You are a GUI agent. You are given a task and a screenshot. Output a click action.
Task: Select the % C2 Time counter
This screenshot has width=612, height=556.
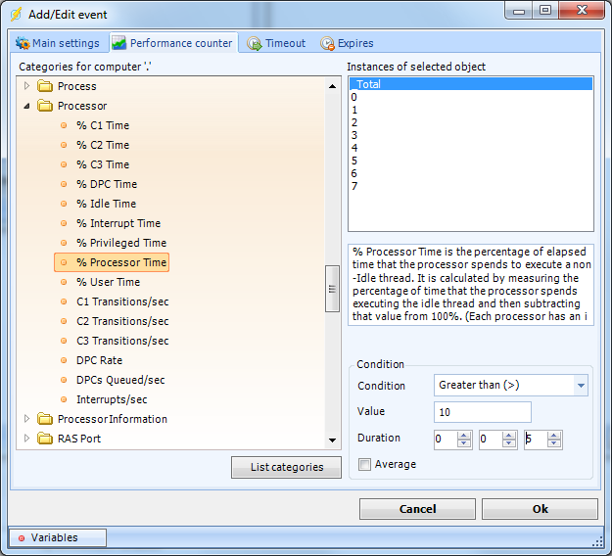point(103,145)
